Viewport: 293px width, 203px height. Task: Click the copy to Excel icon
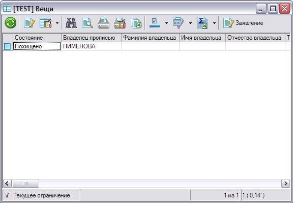(136, 23)
